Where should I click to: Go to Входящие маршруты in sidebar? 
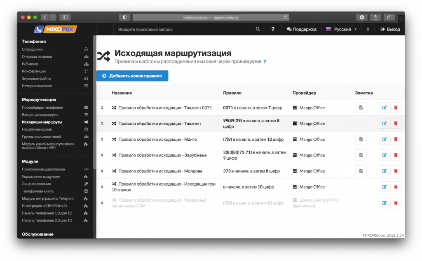click(x=40, y=115)
